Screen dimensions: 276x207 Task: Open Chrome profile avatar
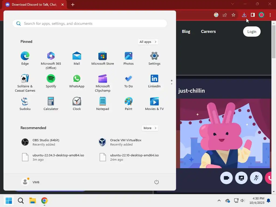[x=261, y=15]
